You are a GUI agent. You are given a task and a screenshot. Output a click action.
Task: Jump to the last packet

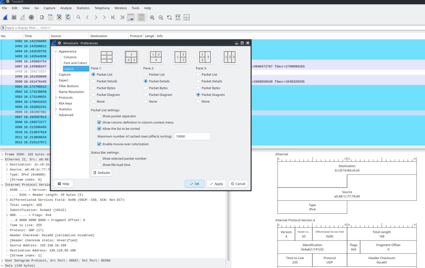(122, 17)
